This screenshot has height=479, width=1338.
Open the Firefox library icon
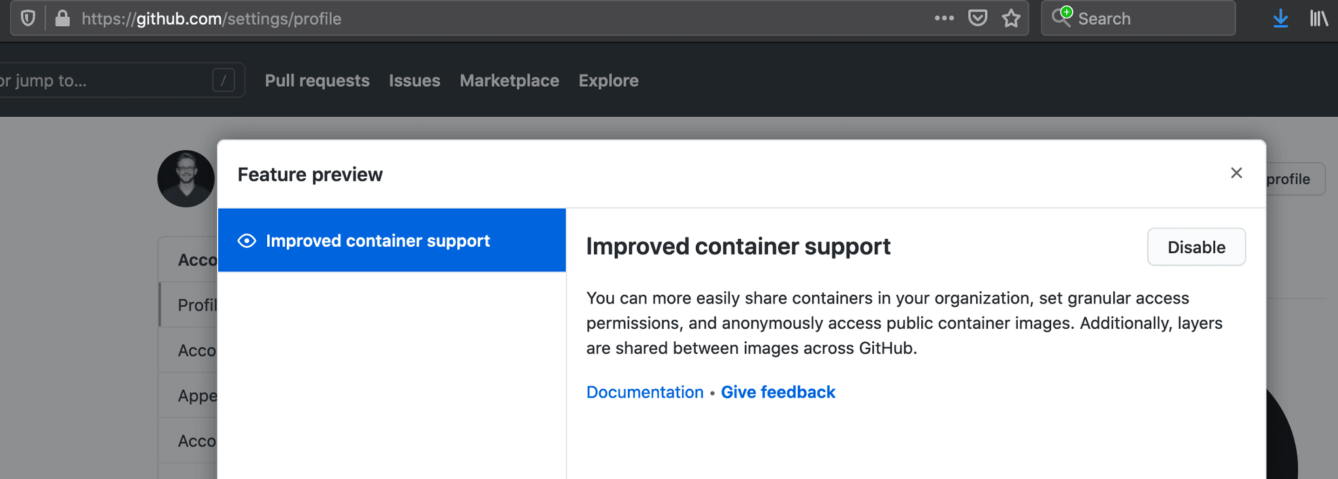click(x=1318, y=18)
